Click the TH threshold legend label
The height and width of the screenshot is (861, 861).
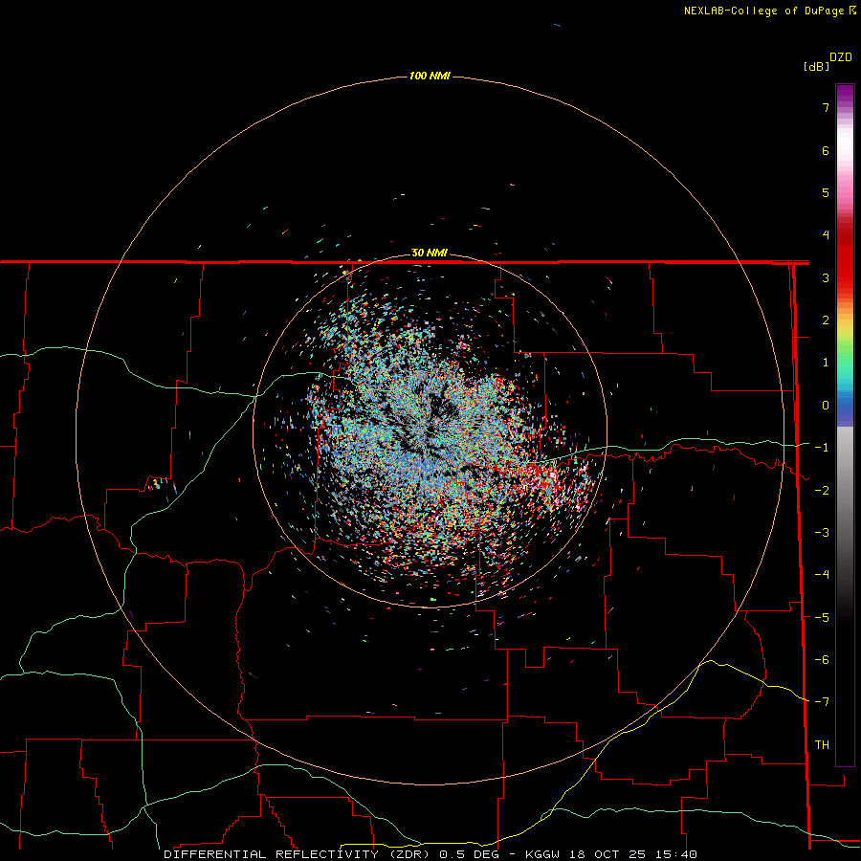(822, 744)
